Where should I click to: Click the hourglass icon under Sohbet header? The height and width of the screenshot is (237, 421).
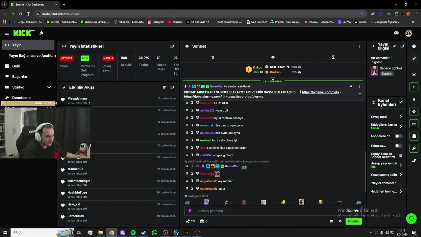coord(333,57)
